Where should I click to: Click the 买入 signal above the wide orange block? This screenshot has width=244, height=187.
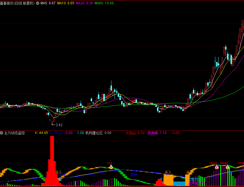pyautogui.click(x=168, y=173)
